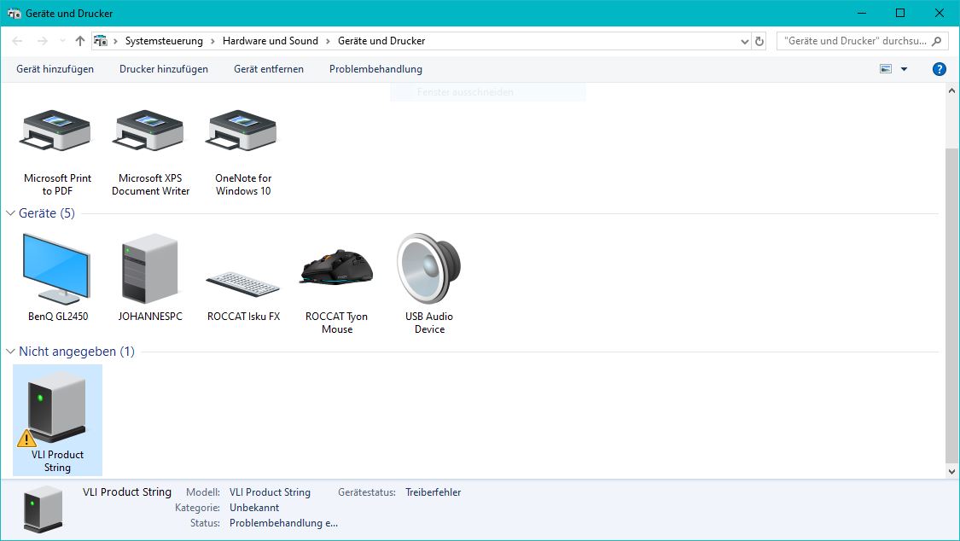Select the OneNote for Windows 10 printer icon
Screen dimensions: 960x541
pyautogui.click(x=243, y=131)
